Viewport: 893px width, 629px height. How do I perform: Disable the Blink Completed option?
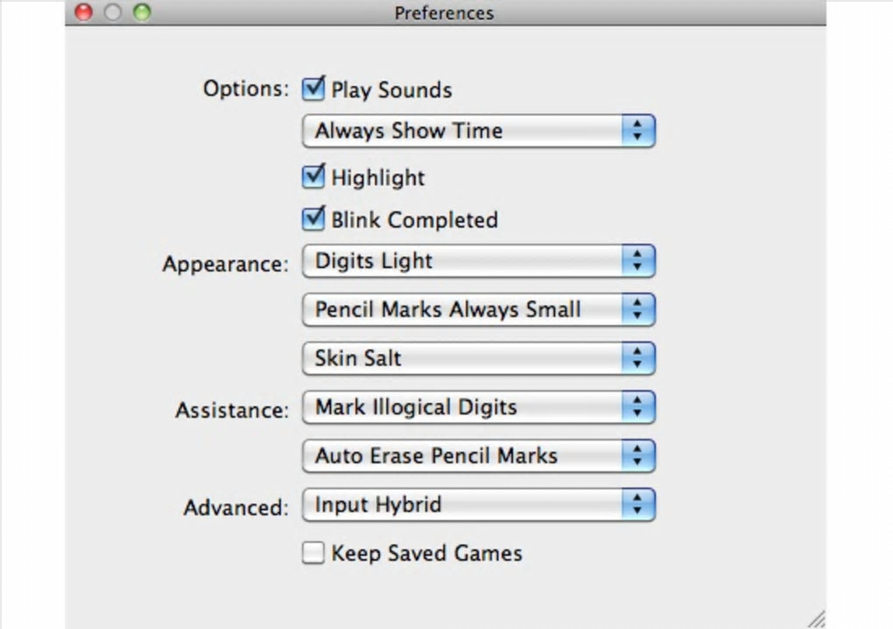coord(313,219)
